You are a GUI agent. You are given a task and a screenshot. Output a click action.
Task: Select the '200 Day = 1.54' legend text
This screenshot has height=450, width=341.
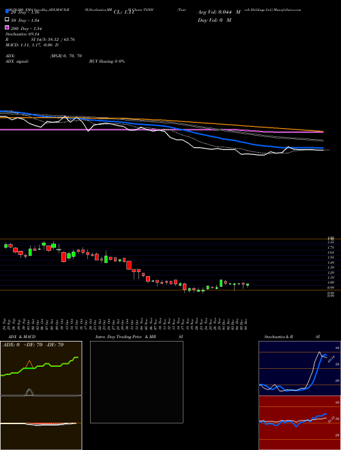(x=26, y=29)
